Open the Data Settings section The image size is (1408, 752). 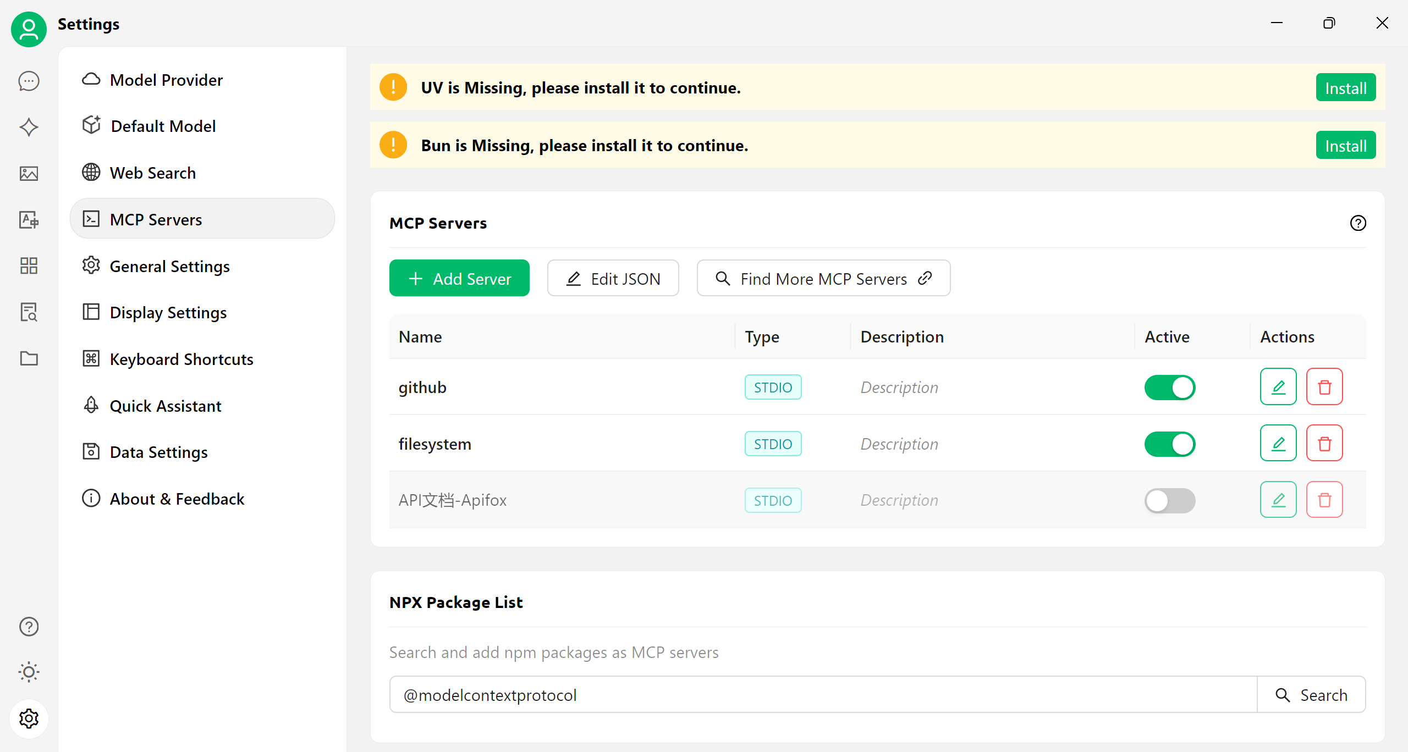[158, 452]
